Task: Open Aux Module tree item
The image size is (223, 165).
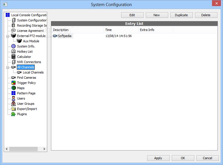Action: [31, 41]
